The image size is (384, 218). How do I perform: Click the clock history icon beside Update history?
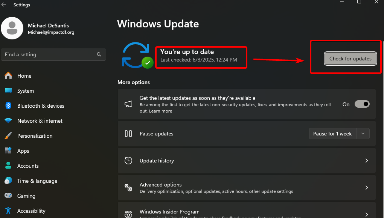pyautogui.click(x=128, y=161)
